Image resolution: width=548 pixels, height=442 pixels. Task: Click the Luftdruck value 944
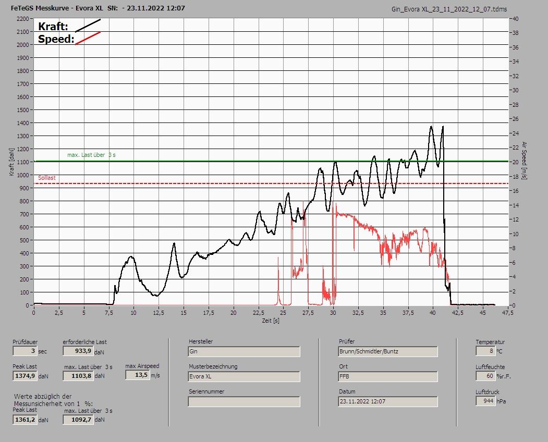coord(485,401)
